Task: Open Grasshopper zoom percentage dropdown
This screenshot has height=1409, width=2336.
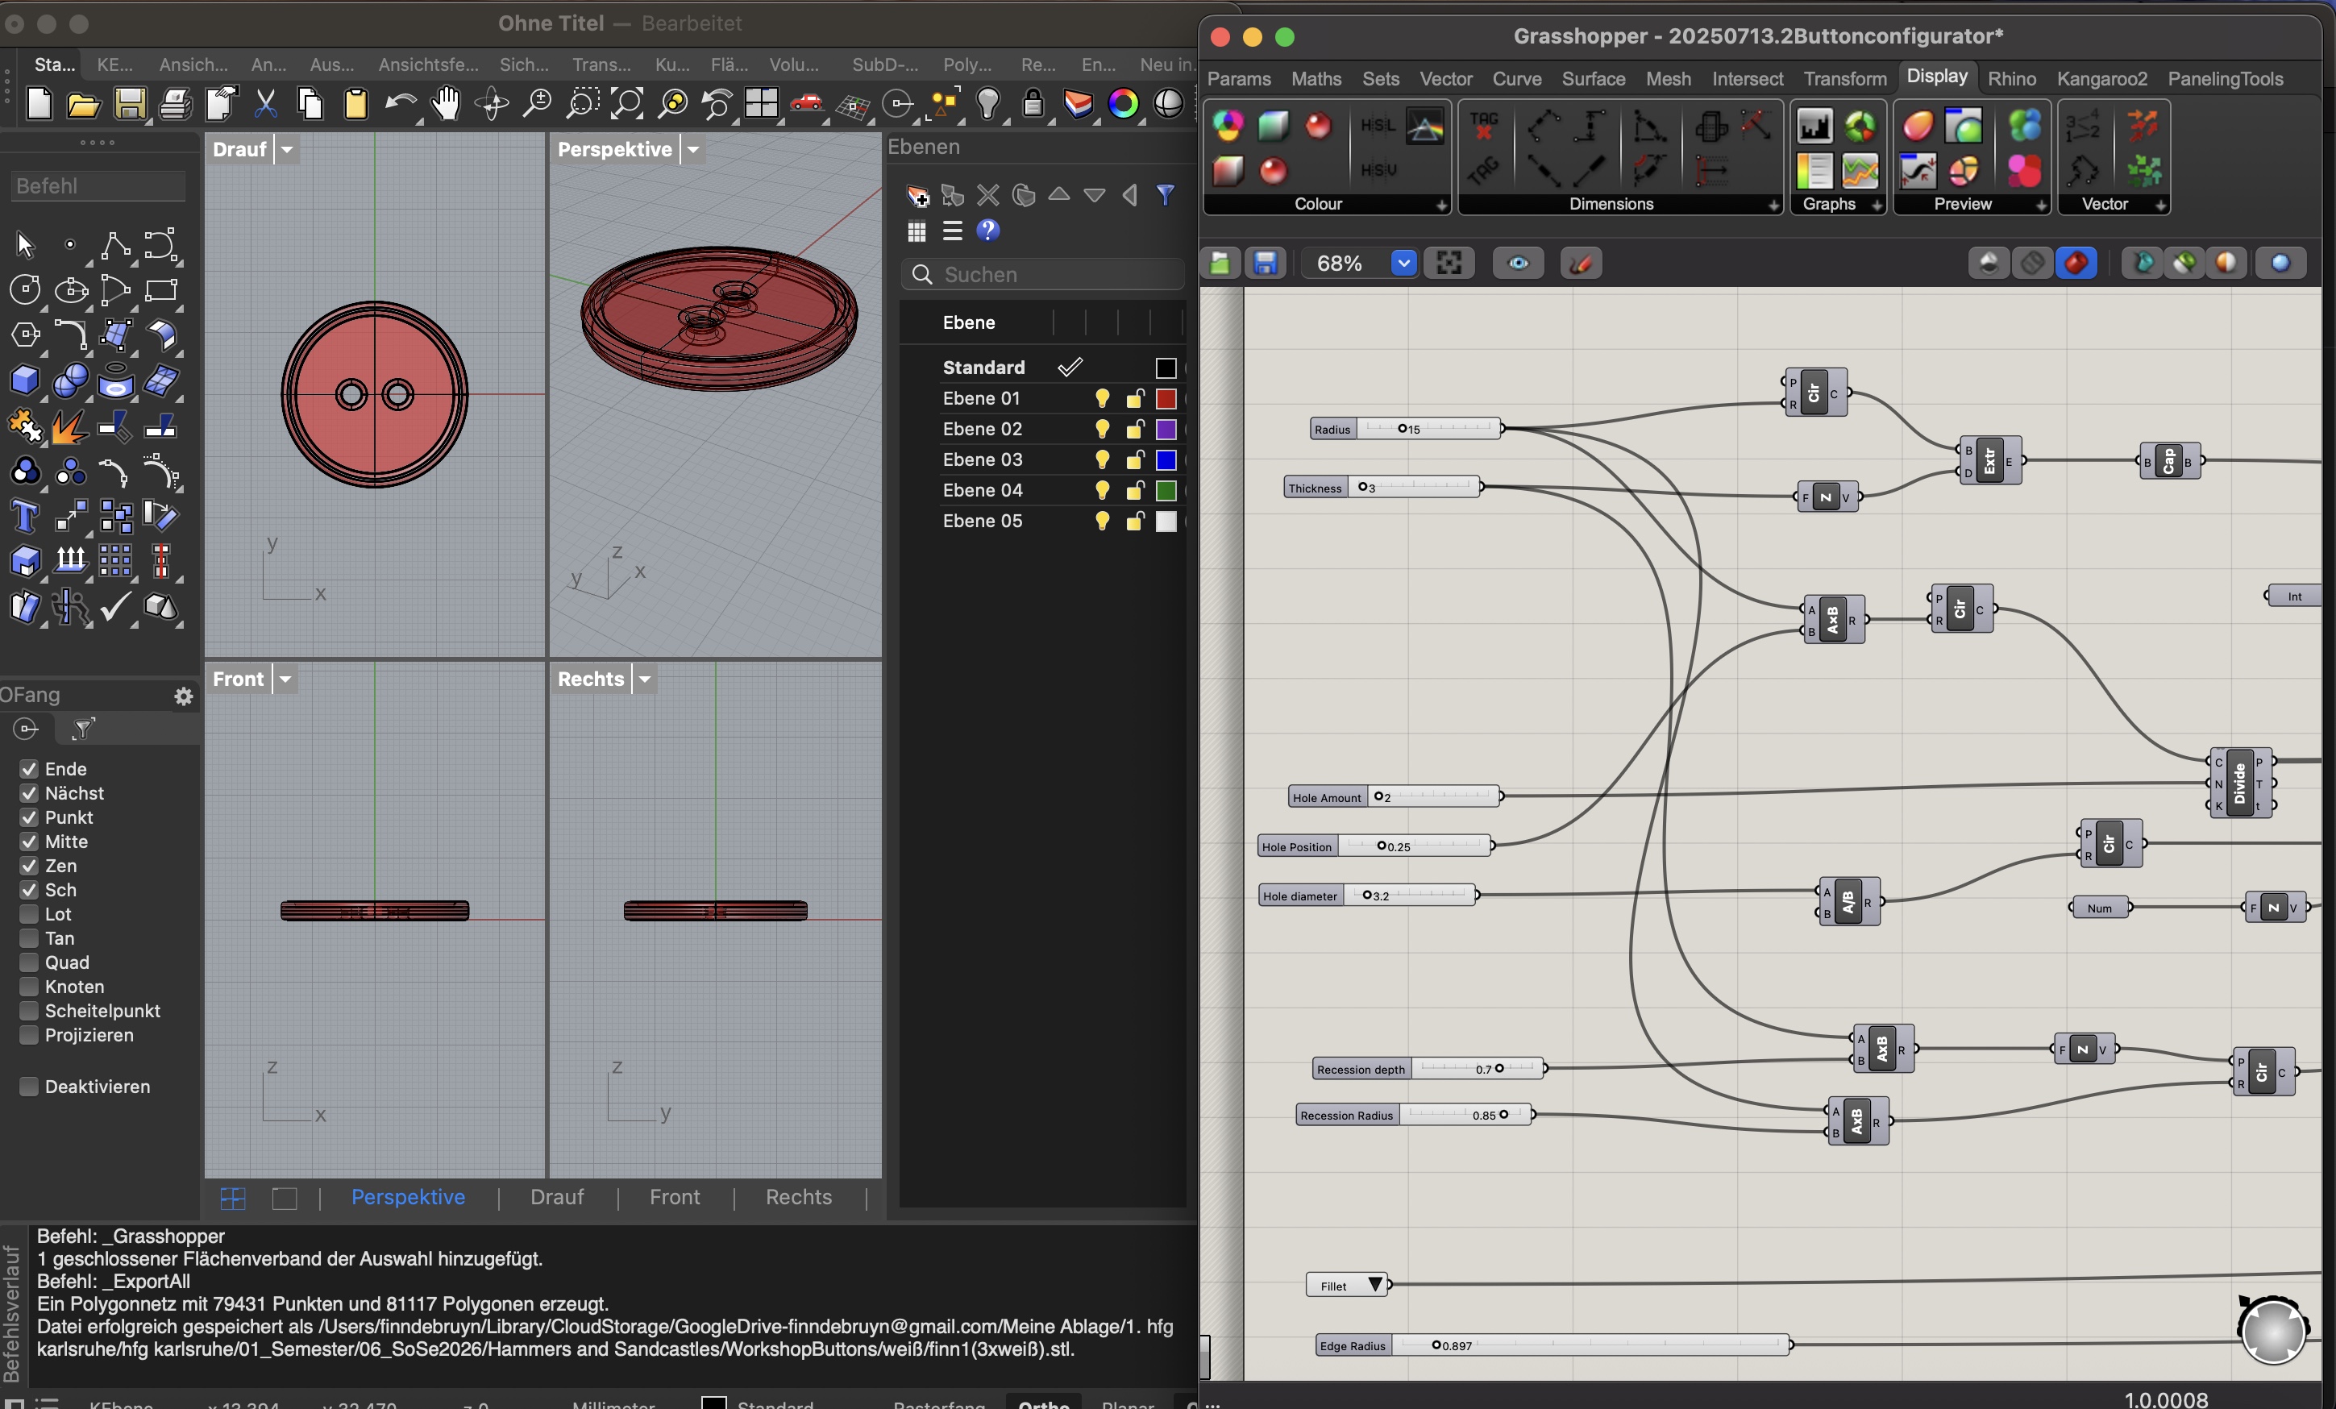Action: [x=1403, y=263]
